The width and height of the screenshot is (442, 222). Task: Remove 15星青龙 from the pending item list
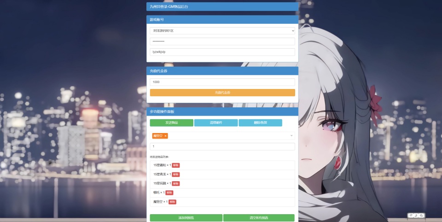[x=176, y=174]
